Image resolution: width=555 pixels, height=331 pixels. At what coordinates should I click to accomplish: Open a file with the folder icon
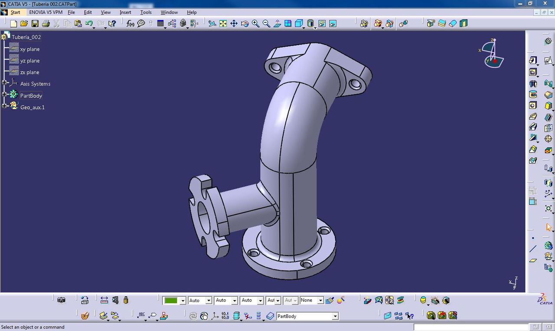tap(24, 23)
